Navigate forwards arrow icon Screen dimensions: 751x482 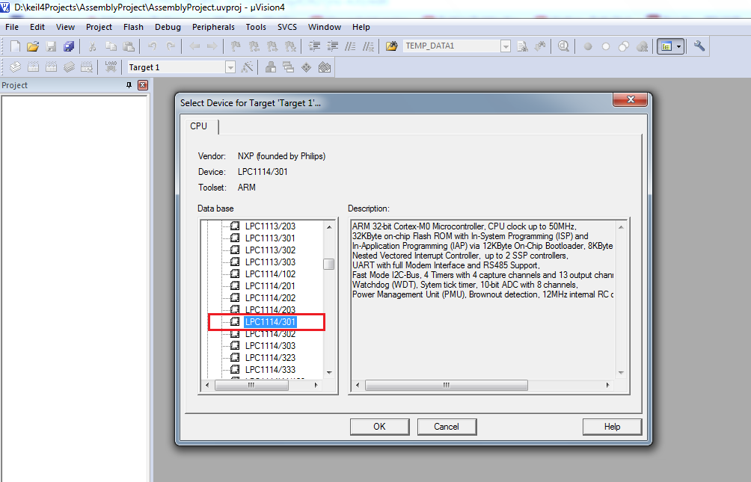pos(212,46)
